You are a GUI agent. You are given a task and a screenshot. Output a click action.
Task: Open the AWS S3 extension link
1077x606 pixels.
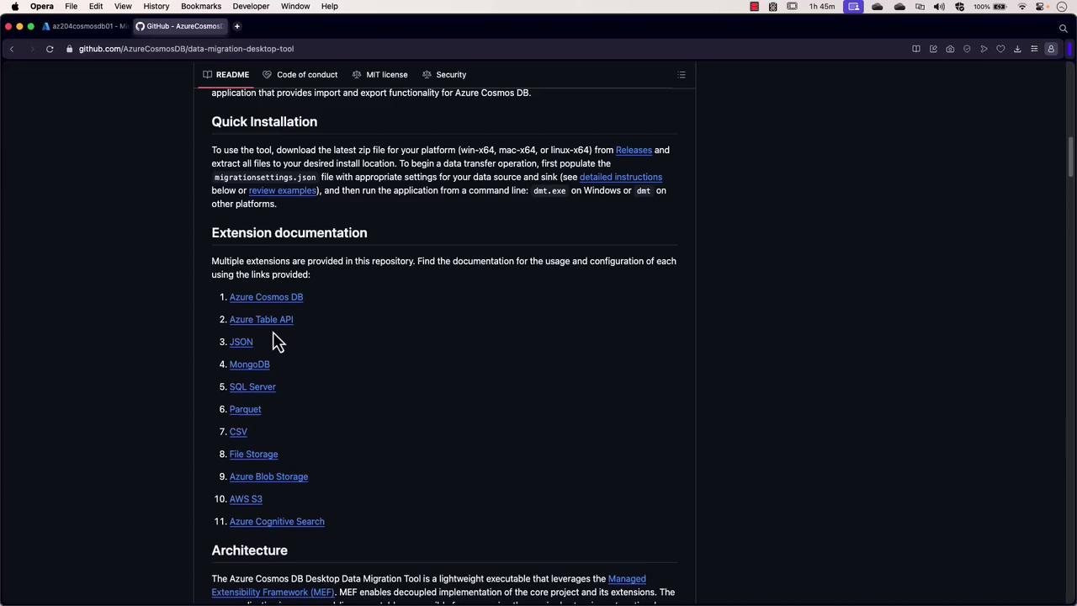point(246,499)
